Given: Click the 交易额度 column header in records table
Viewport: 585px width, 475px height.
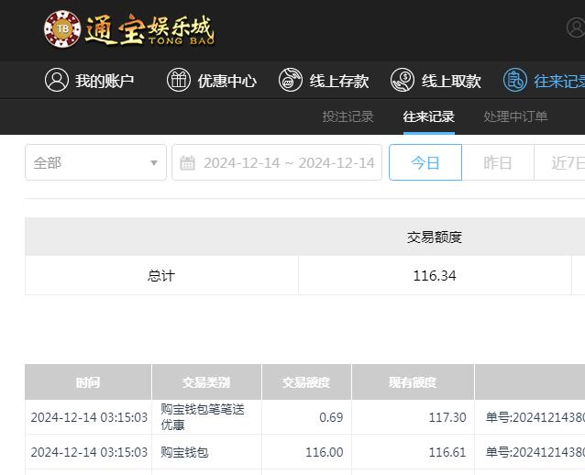Looking at the screenshot, I should coord(306,382).
